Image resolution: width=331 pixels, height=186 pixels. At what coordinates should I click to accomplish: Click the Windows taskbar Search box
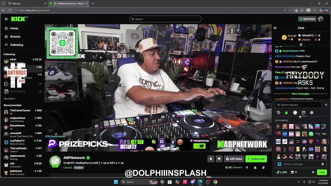[x=140, y=182]
